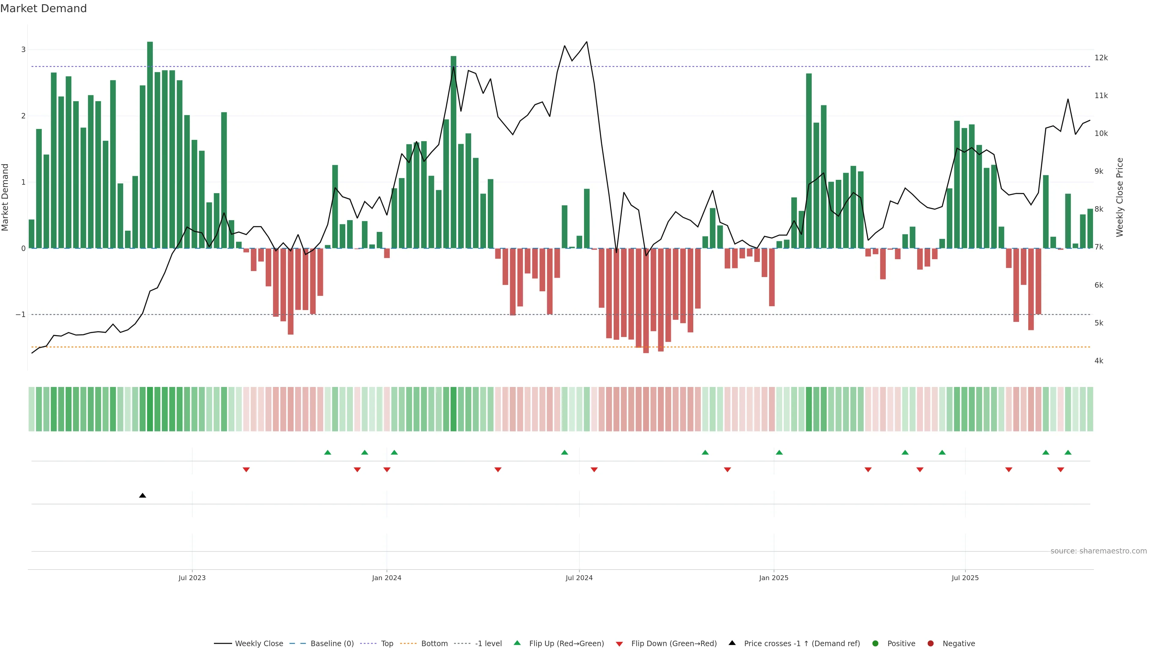Click the Jul 2025 x-axis label
Image resolution: width=1162 pixels, height=654 pixels.
(965, 578)
